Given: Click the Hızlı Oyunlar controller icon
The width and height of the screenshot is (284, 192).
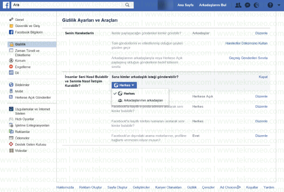Looking at the screenshot, I should click(x=11, y=119).
